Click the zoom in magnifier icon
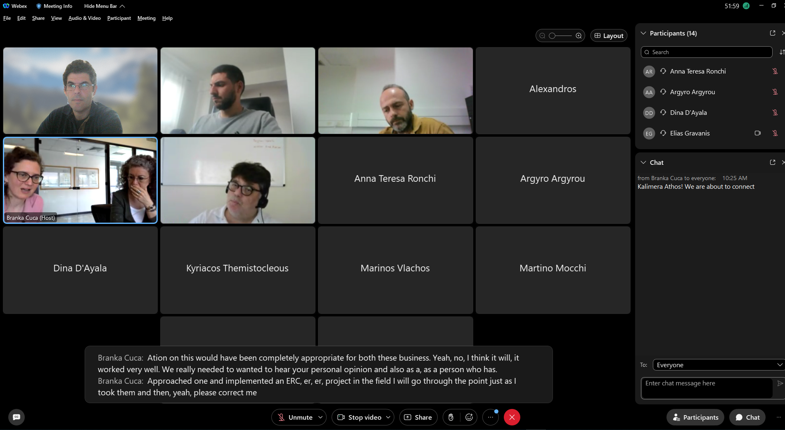 tap(579, 36)
